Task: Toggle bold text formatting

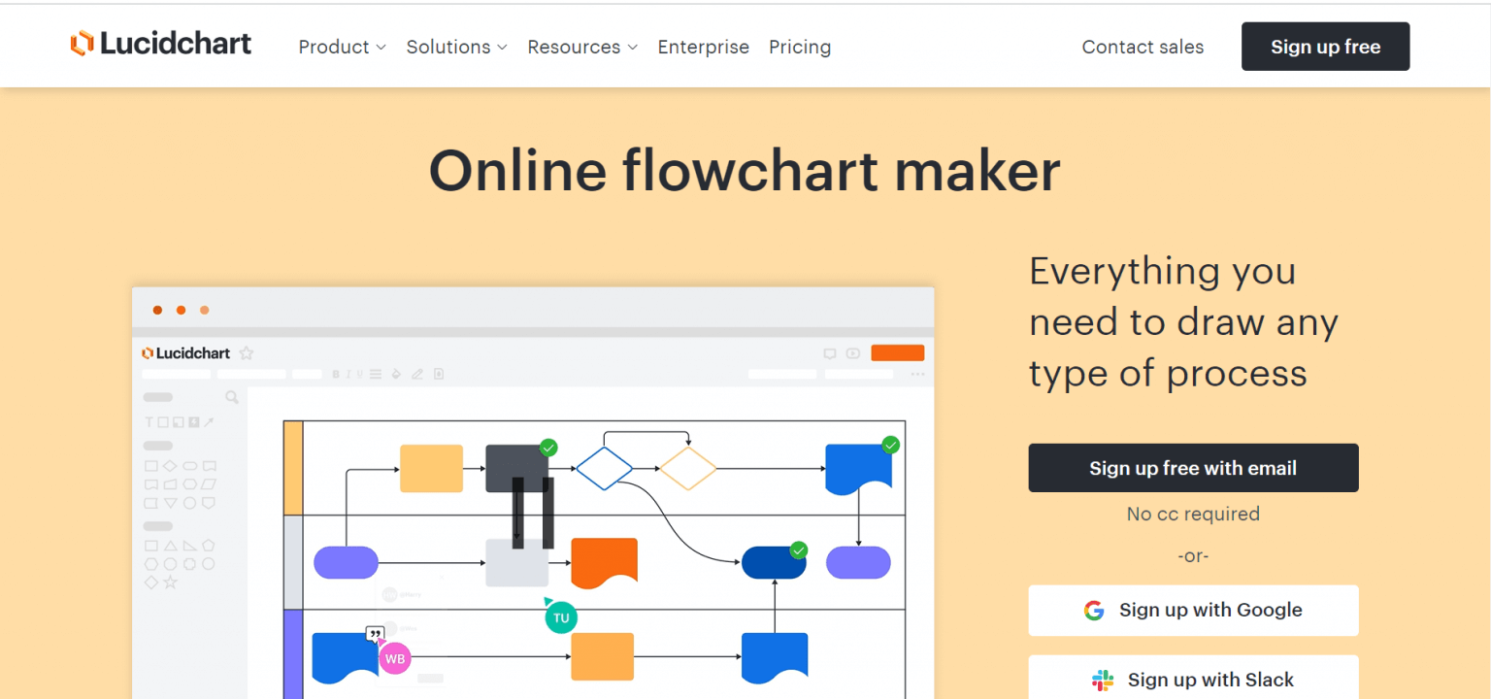Action: (335, 374)
